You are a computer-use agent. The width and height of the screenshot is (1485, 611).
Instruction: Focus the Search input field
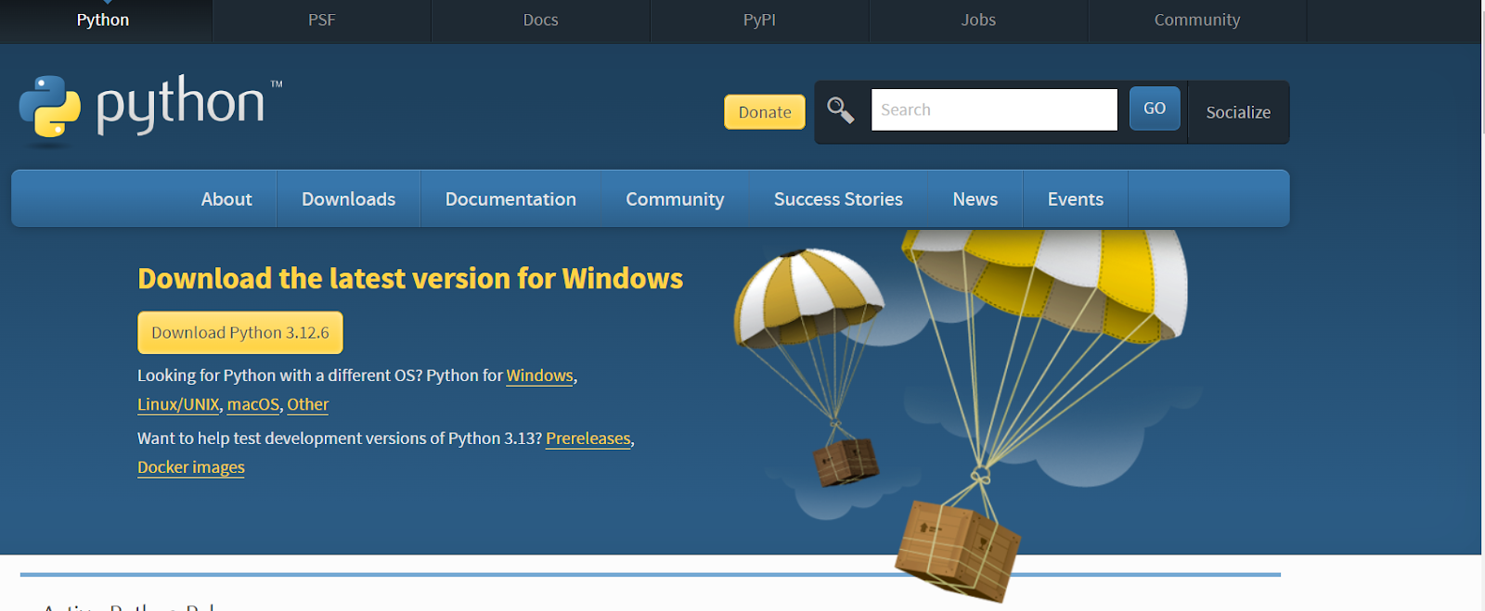tap(994, 109)
